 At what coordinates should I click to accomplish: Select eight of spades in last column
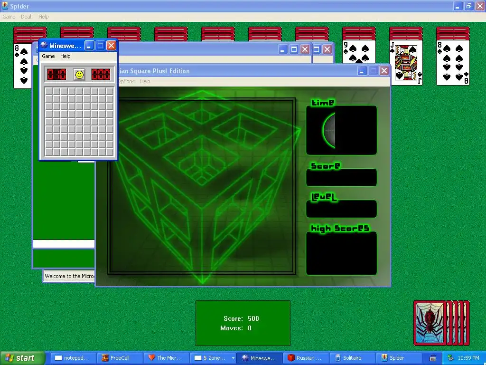(x=453, y=63)
